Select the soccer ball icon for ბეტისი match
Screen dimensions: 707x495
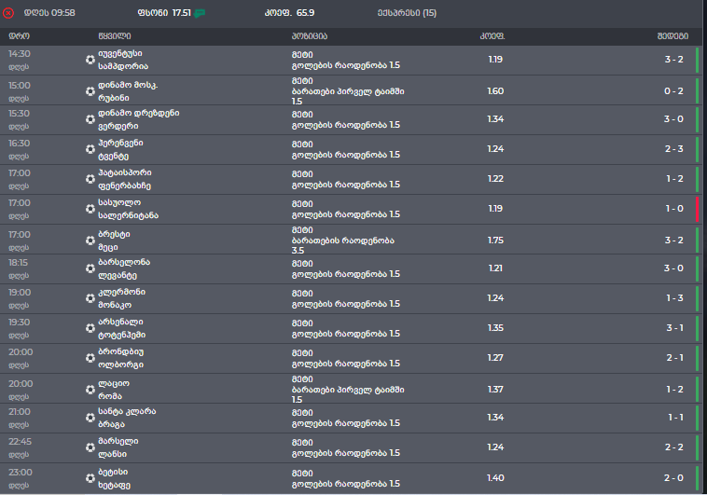[90, 477]
